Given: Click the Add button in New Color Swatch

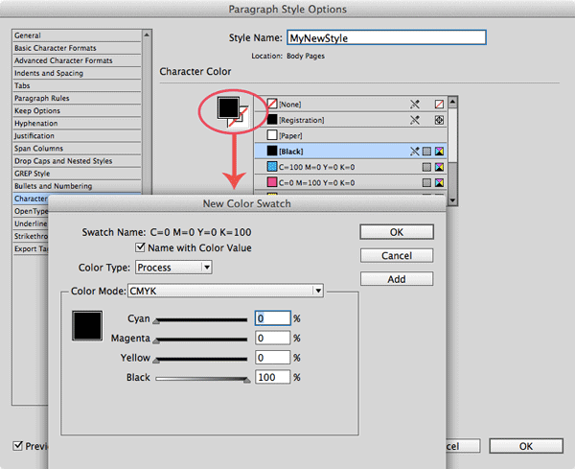Looking at the screenshot, I should click(x=397, y=279).
